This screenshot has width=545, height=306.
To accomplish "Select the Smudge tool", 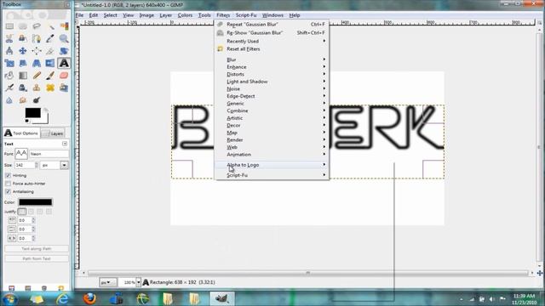I will 23,100.
